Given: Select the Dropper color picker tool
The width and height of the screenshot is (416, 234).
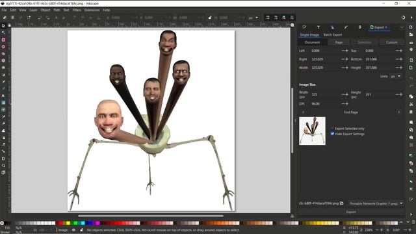Looking at the screenshot, I should click(3, 116).
